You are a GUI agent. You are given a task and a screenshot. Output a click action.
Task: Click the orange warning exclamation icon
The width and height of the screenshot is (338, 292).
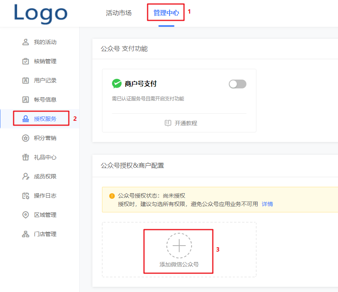[112, 196]
